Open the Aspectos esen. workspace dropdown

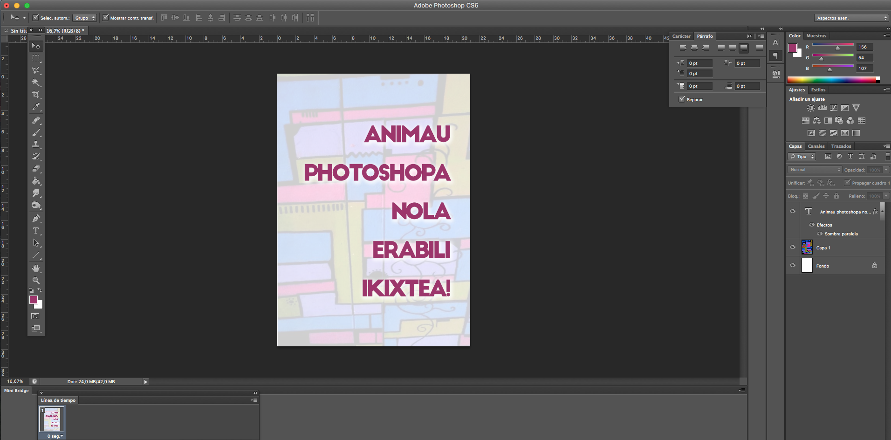coord(852,18)
